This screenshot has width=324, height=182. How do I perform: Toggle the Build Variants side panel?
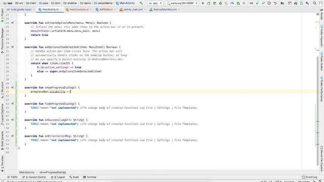tap(2, 141)
